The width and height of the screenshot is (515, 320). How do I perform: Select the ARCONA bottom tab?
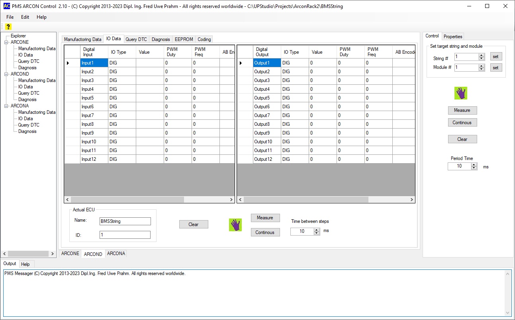point(116,254)
